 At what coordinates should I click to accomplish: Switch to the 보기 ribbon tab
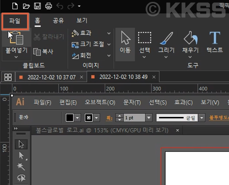point(82,21)
